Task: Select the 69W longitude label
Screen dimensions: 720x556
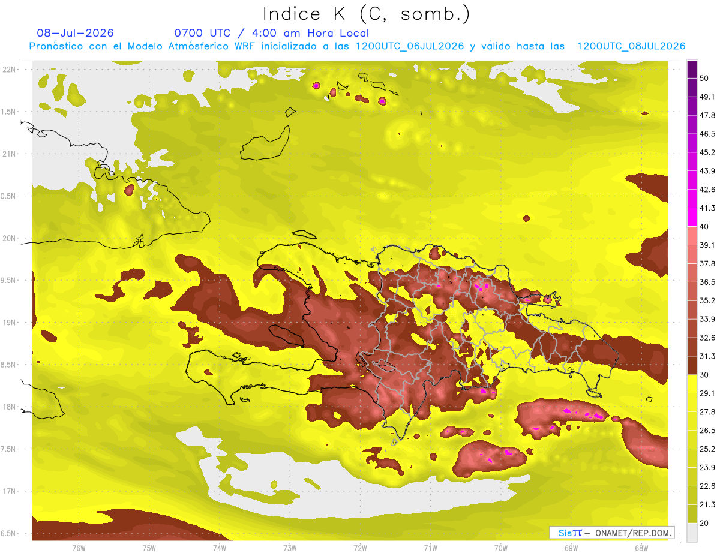Action: coord(571,548)
